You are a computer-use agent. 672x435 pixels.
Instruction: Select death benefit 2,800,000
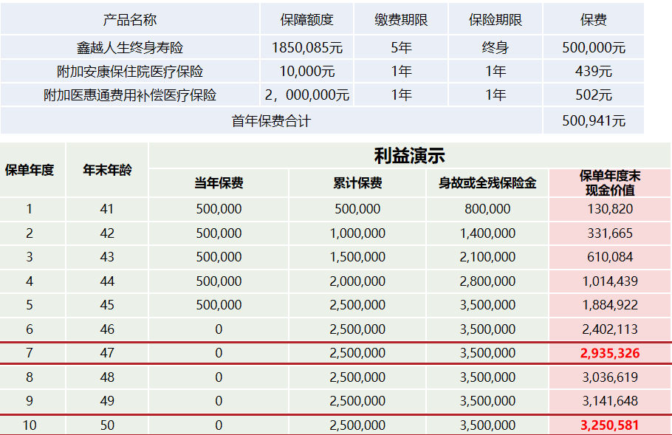tap(487, 281)
